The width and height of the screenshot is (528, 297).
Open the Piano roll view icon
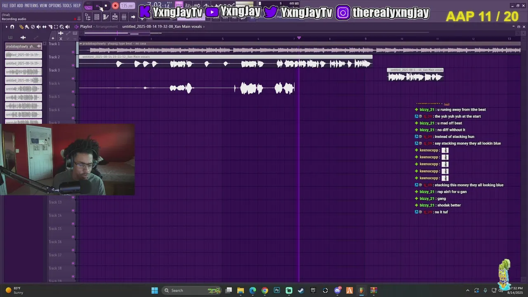coord(106,17)
